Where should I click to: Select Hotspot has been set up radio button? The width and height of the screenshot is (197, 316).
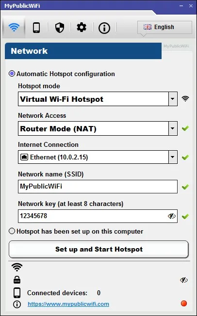(12, 231)
